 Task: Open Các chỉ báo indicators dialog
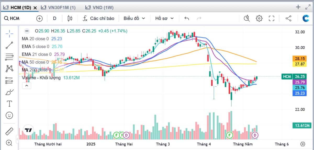click(x=99, y=18)
